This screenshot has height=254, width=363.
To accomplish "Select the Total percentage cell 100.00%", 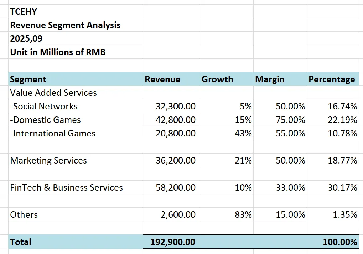I will (340, 242).
